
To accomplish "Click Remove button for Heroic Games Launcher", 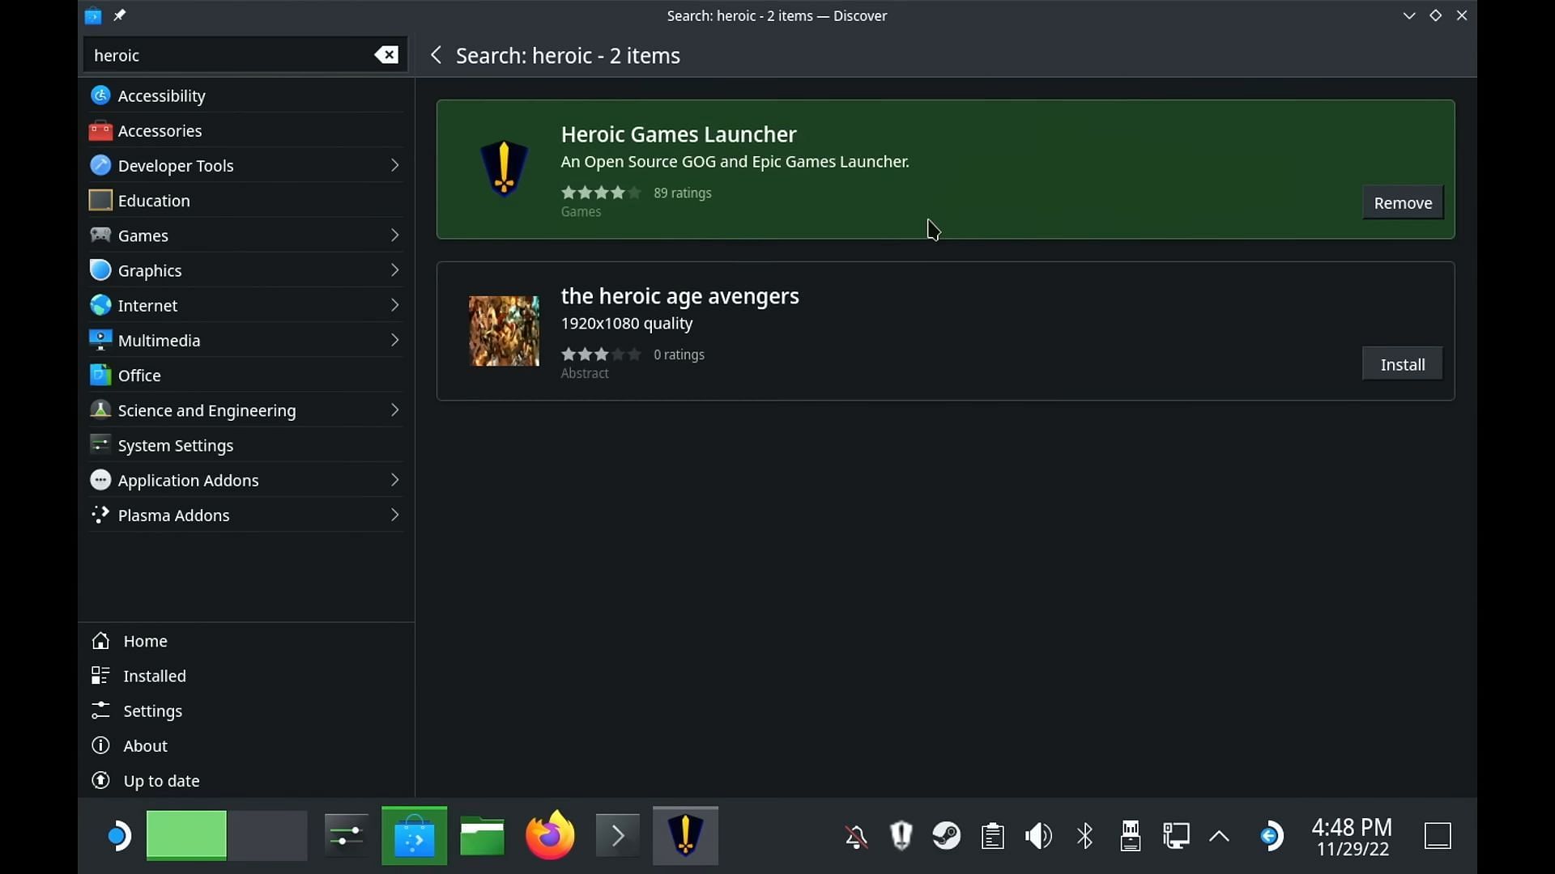I will coord(1402,202).
